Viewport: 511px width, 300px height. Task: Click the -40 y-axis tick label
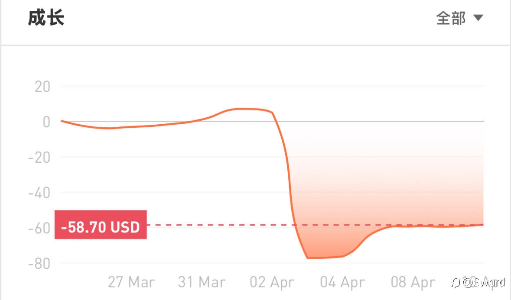pos(39,193)
